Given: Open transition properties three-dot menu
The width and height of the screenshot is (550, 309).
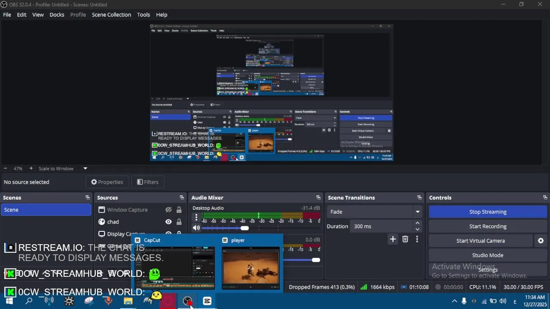Looking at the screenshot, I should [417, 239].
